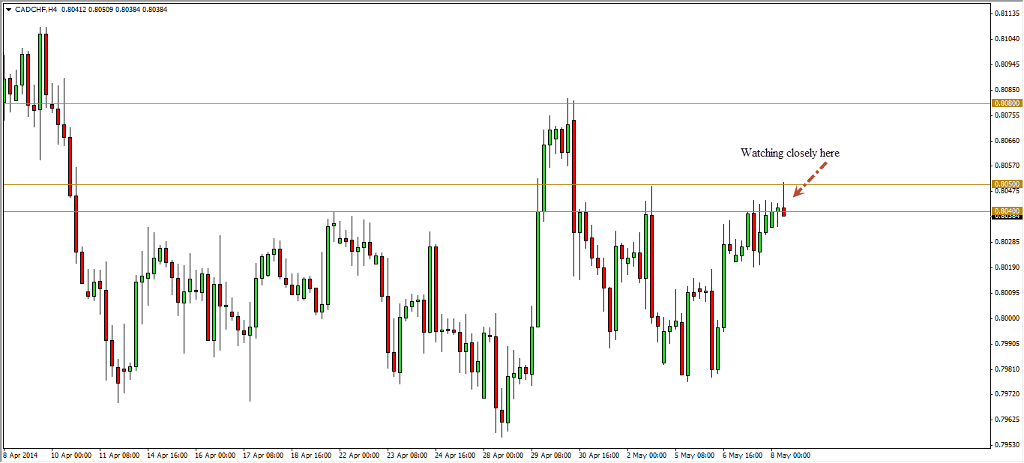
Task: Click the highlighted 0.80400 level price tag
Action: point(1007,211)
